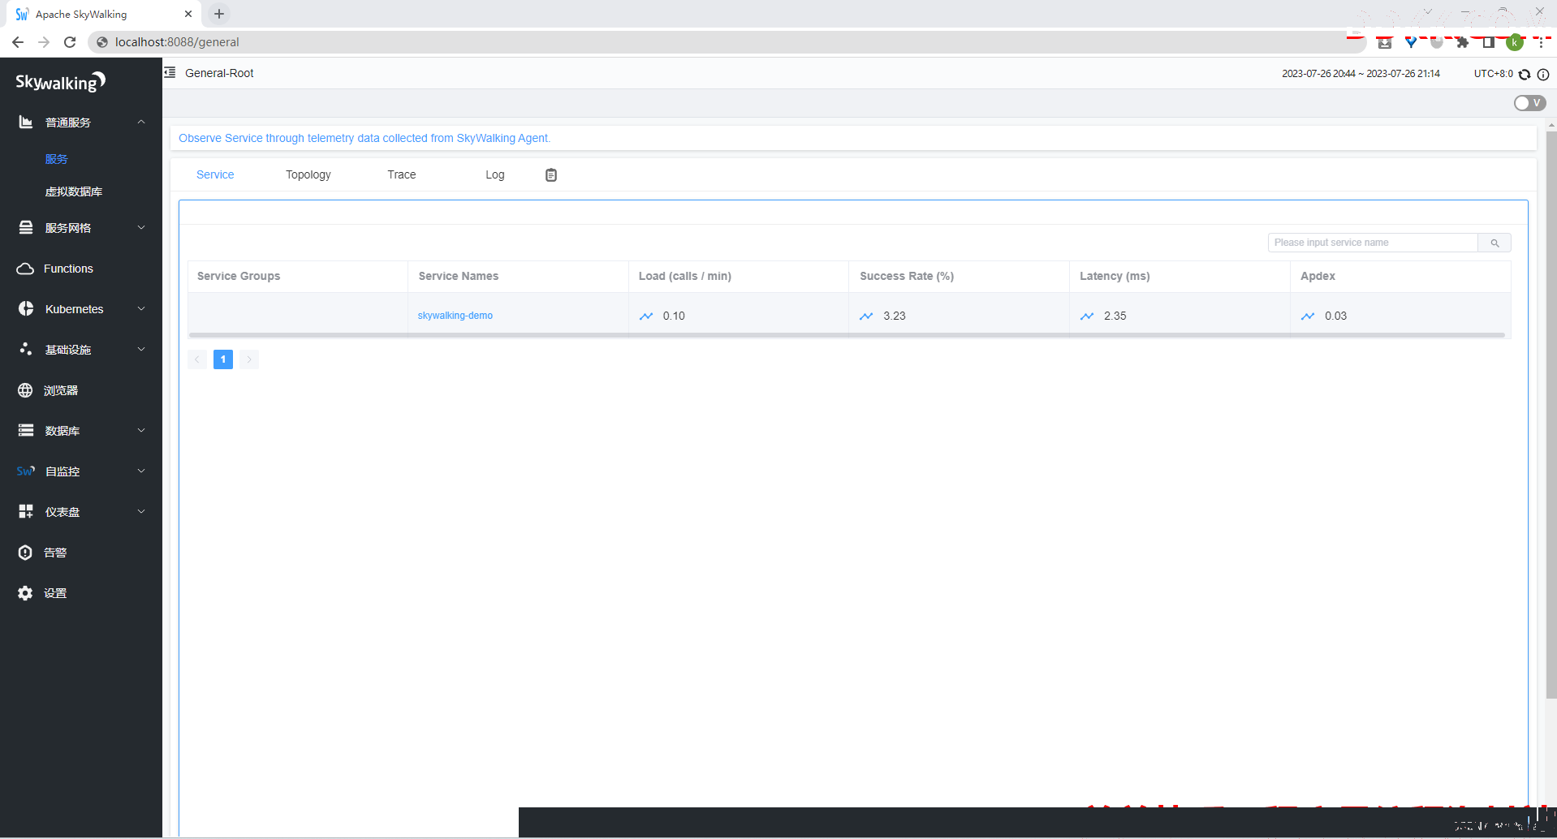Image resolution: width=1557 pixels, height=839 pixels.
Task: Open the 告警 menu label
Action: click(x=55, y=553)
